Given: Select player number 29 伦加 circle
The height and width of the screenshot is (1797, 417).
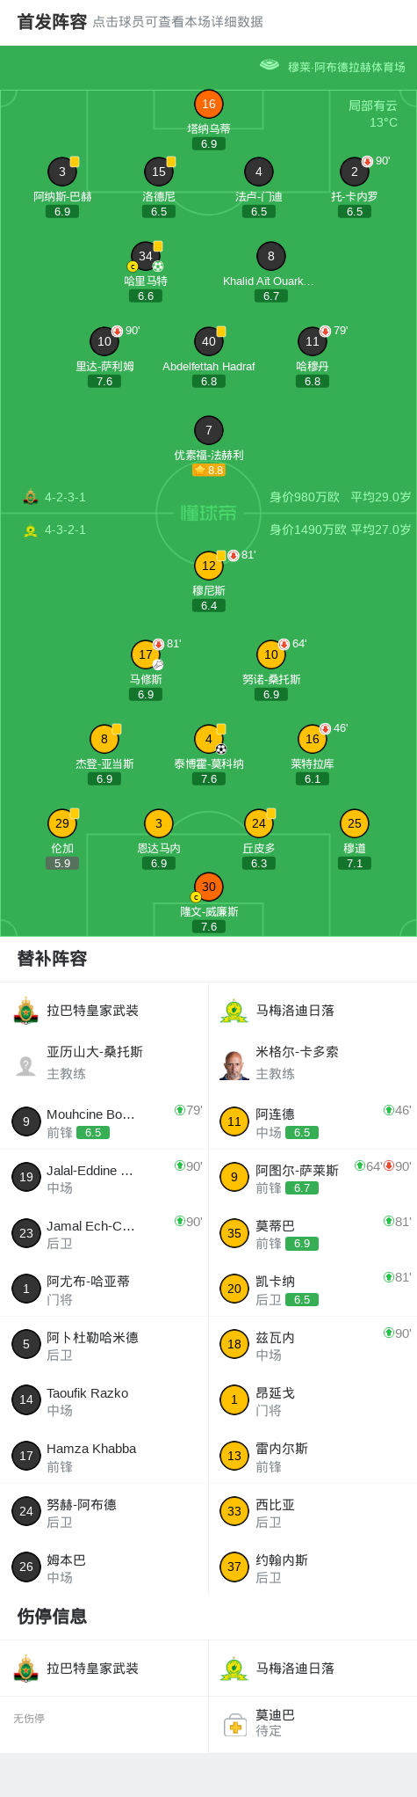Looking at the screenshot, I should pyautogui.click(x=62, y=823).
